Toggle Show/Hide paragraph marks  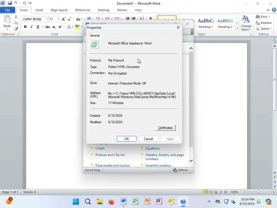[x=151, y=18]
